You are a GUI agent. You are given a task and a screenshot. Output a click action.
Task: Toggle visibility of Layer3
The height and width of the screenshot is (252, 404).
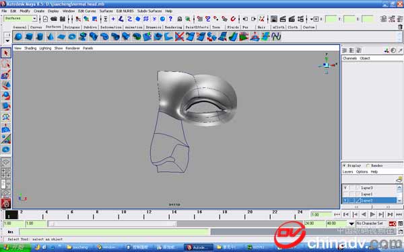click(345, 187)
